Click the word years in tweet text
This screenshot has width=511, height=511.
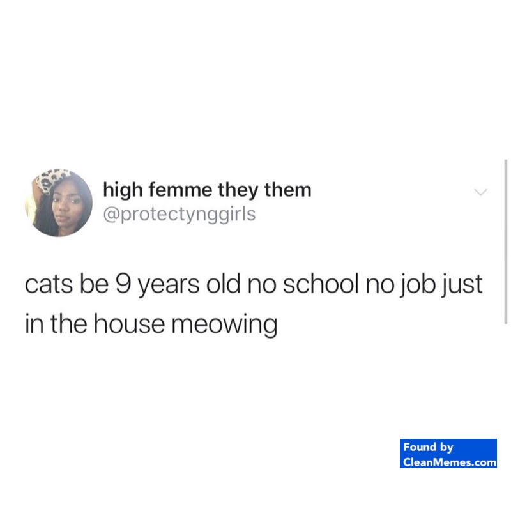(169, 286)
